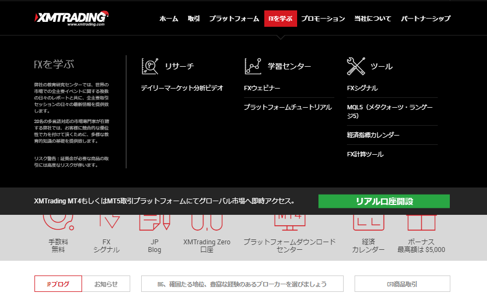Click the Learning Center graph icon
The width and height of the screenshot is (487, 299).
point(253,66)
